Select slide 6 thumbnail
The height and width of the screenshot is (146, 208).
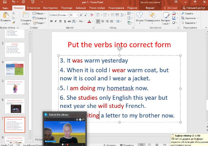15,106
